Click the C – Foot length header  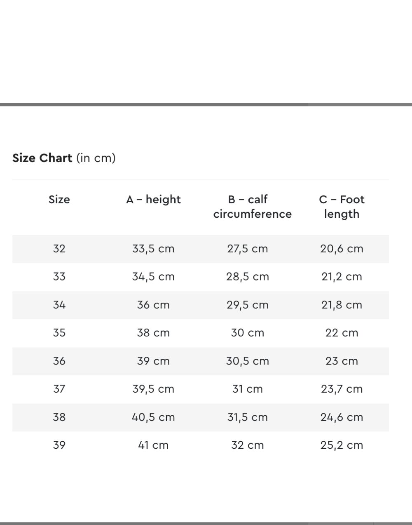342,207
